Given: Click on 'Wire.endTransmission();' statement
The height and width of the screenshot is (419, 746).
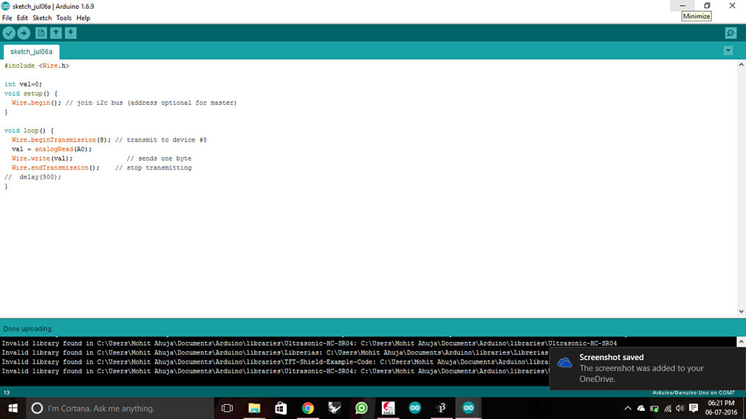Looking at the screenshot, I should click(x=55, y=167).
